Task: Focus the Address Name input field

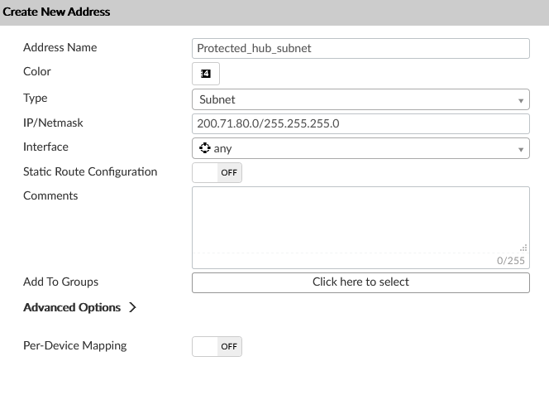Action: [360, 48]
